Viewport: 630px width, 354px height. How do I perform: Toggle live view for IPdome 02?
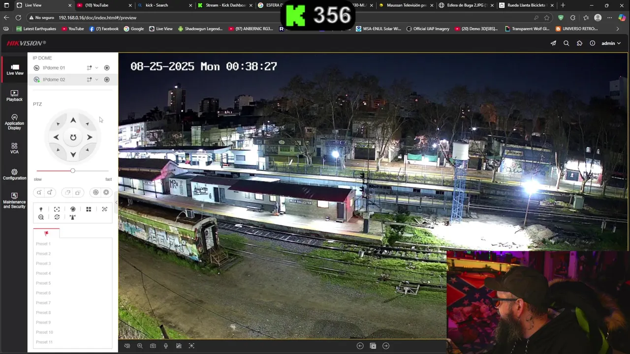point(36,80)
